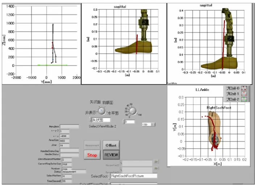Click the Status field showing measurement
This screenshot has width=255, height=185.
74,172
